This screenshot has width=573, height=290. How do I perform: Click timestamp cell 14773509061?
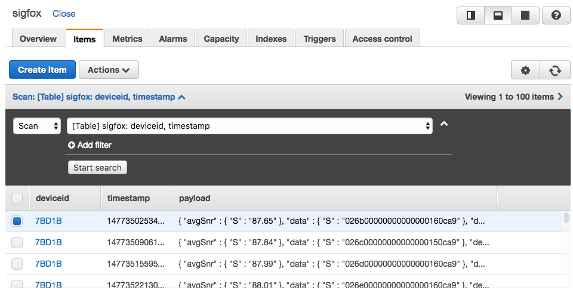point(135,242)
